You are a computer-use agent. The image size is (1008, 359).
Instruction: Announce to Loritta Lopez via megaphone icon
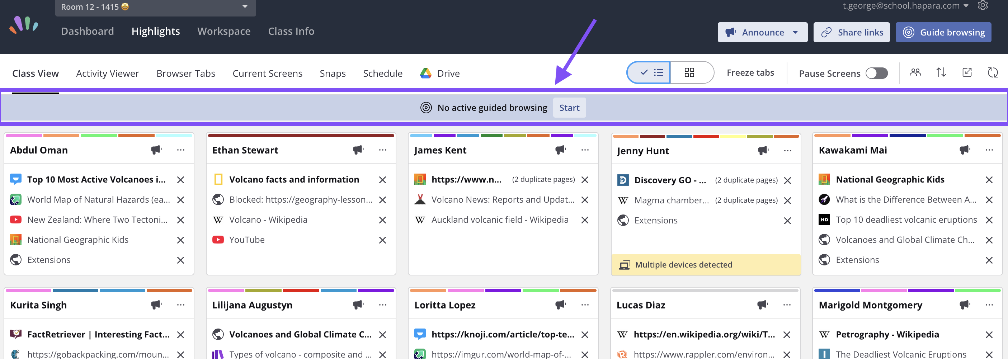560,304
